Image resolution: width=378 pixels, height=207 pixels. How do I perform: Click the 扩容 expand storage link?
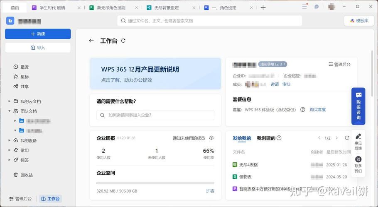pos(210,191)
